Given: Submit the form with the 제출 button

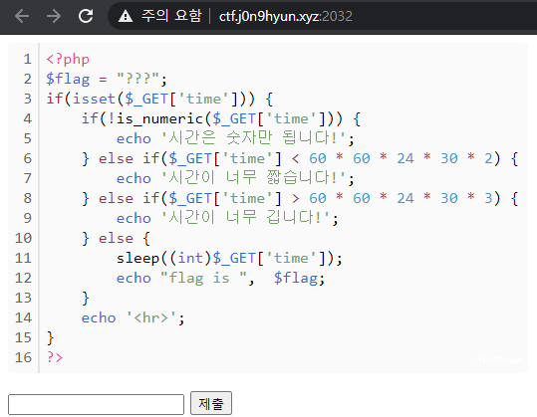Looking at the screenshot, I should pos(211,403).
